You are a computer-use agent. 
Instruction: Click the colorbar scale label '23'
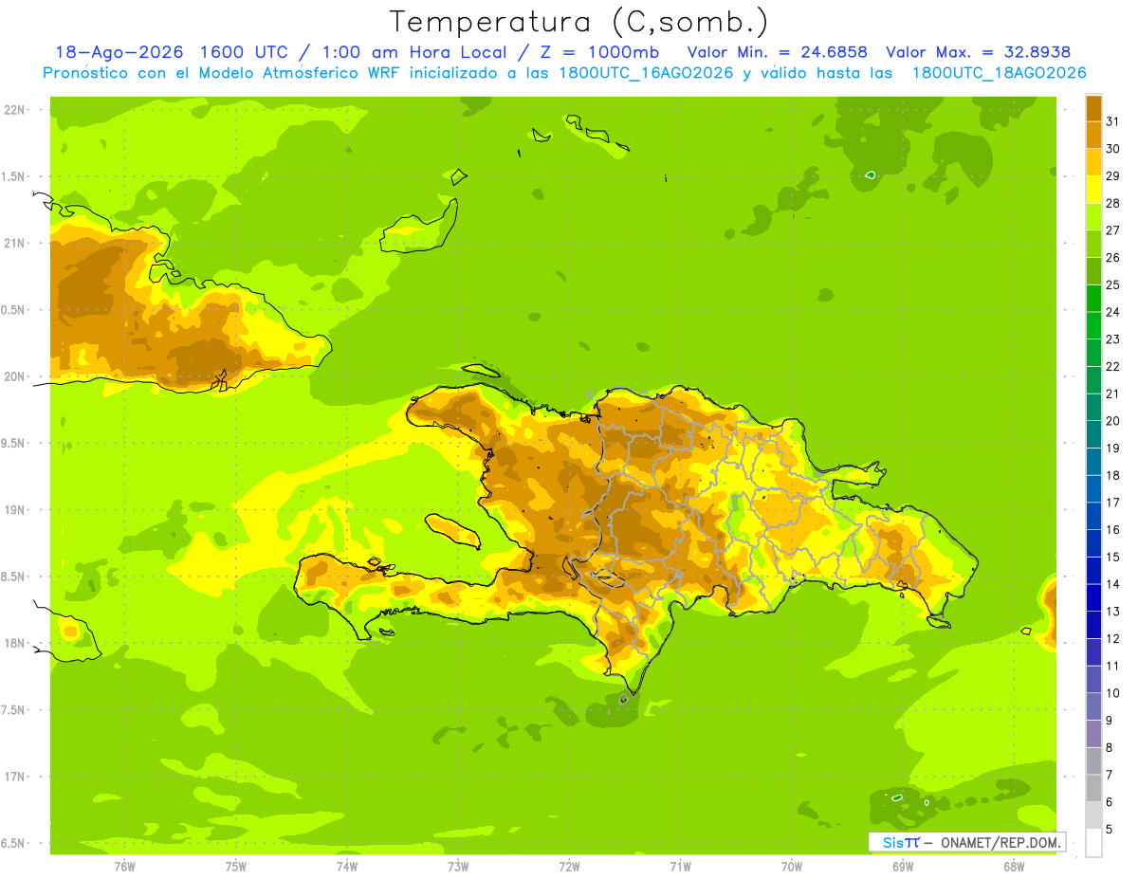pos(1113,339)
